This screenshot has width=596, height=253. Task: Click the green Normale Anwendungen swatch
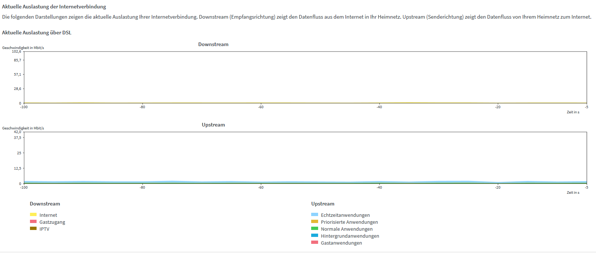click(x=315, y=229)
